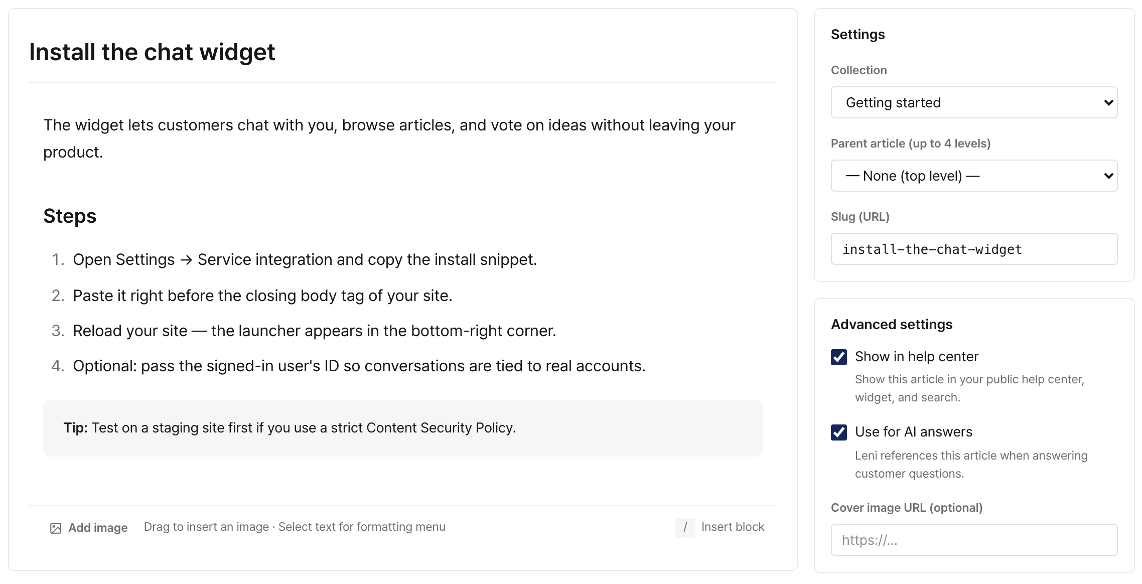Click the Settings panel heading
1142x584 pixels.
858,35
